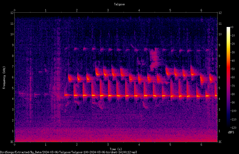The width and height of the screenshot is (239, 154).
Task: Click the -50 label on the color scale
Action: click(232, 69)
